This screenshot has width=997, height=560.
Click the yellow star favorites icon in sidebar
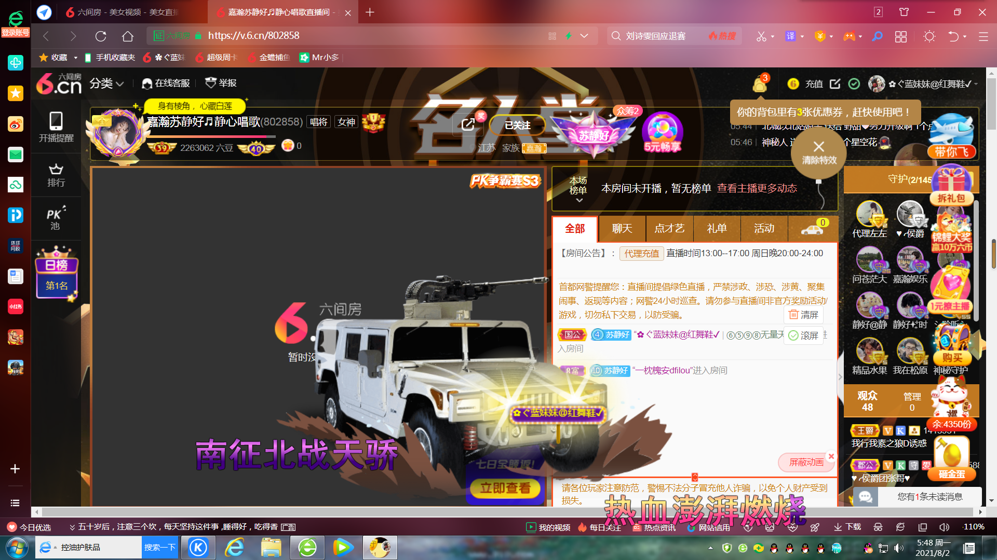click(16, 93)
